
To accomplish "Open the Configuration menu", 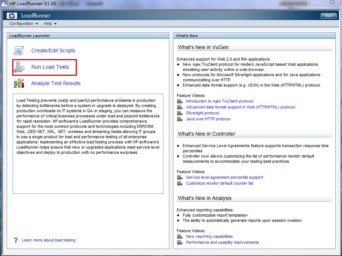I will pos(23,23).
